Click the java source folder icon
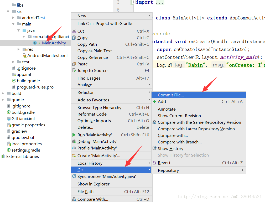This screenshot has width=265, height=202. (24, 30)
